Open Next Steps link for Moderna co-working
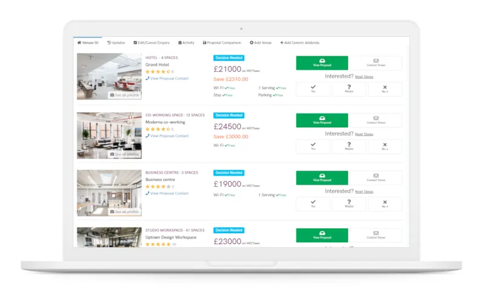Screen dimensions: 485x292 (364, 134)
